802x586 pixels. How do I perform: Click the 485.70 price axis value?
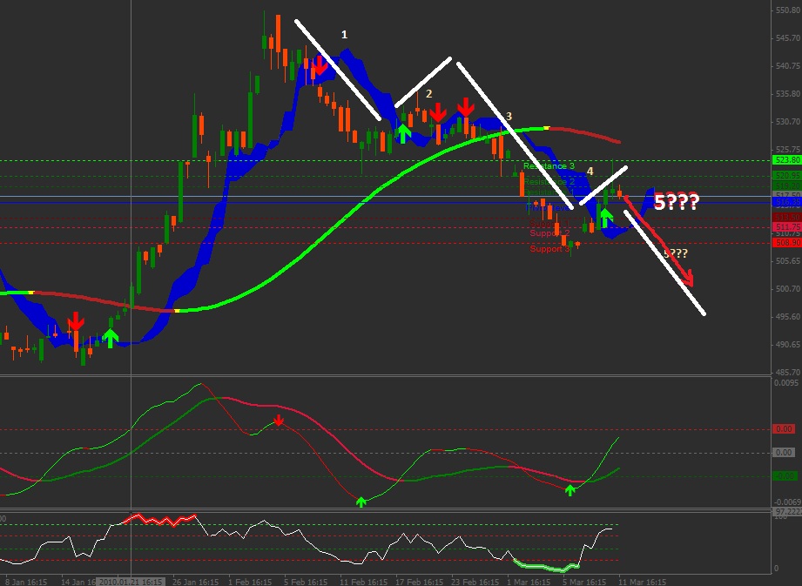pyautogui.click(x=788, y=373)
